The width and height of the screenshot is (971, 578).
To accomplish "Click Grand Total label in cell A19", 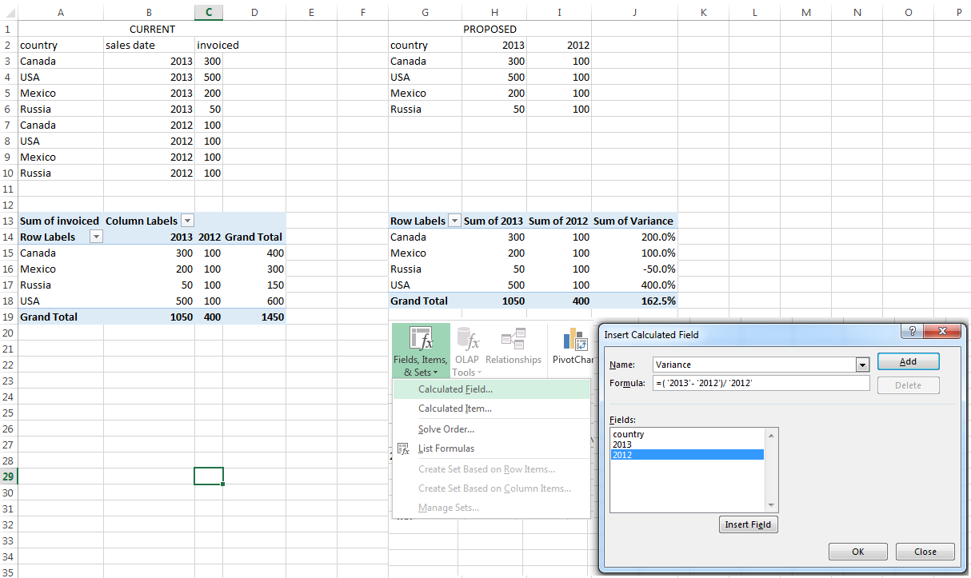I will click(60, 317).
